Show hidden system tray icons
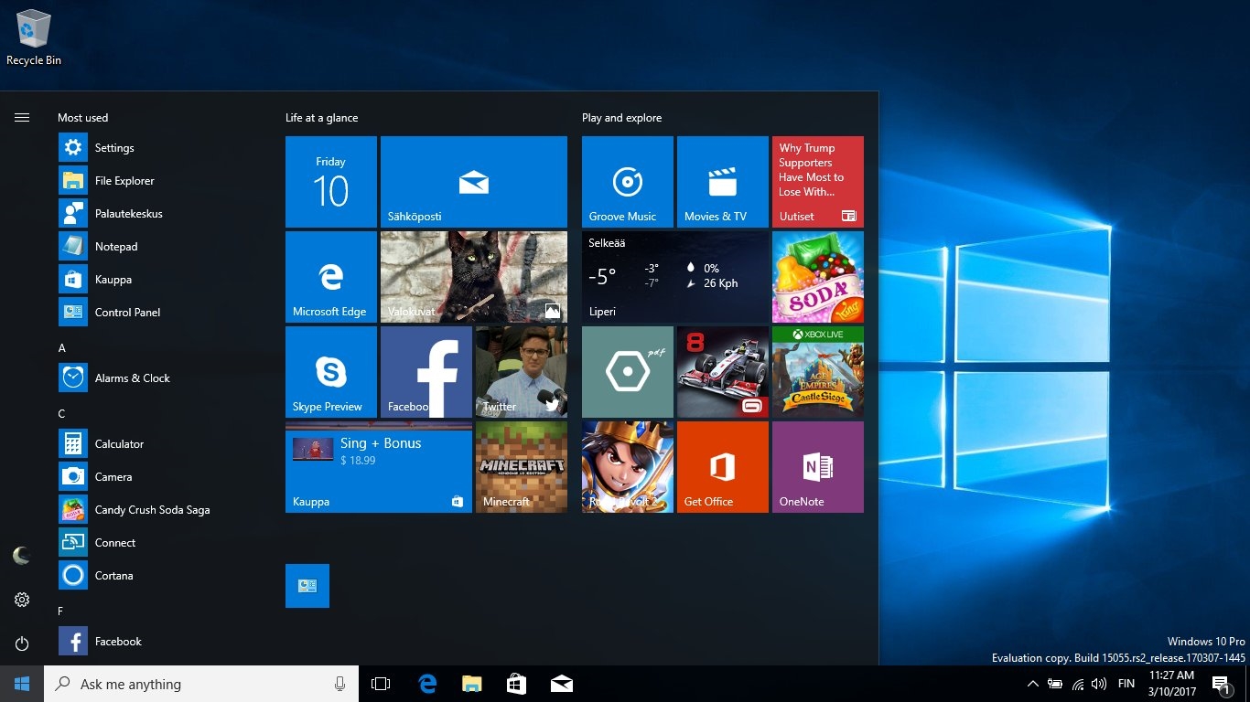Viewport: 1250px width, 702px height. (x=1032, y=684)
